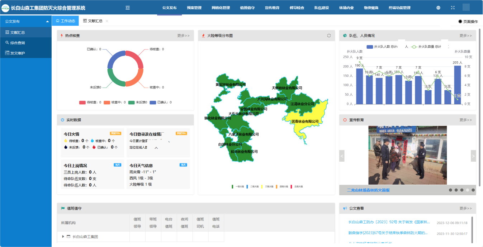Click the 公文查看 megaphone icon
Screen dimensions: 483x247
[345, 208]
